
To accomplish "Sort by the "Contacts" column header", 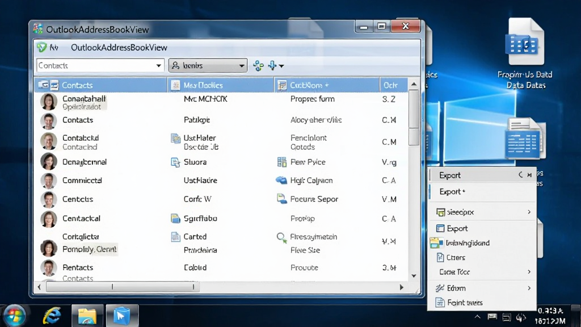I will pyautogui.click(x=101, y=85).
